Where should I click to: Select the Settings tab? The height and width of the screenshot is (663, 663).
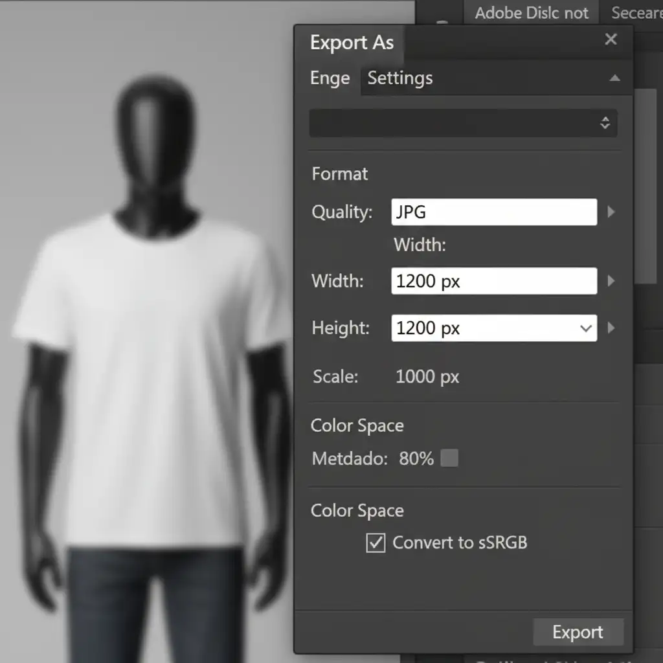tap(399, 78)
